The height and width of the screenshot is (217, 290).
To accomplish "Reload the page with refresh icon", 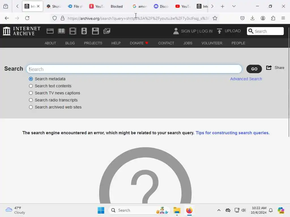I will coord(27,18).
